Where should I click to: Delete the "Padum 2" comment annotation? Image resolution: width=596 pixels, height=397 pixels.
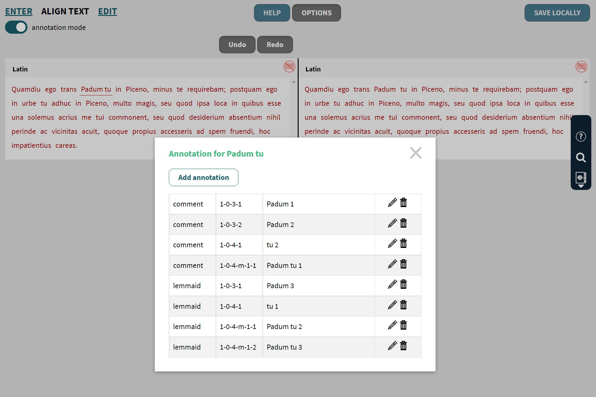tap(403, 223)
